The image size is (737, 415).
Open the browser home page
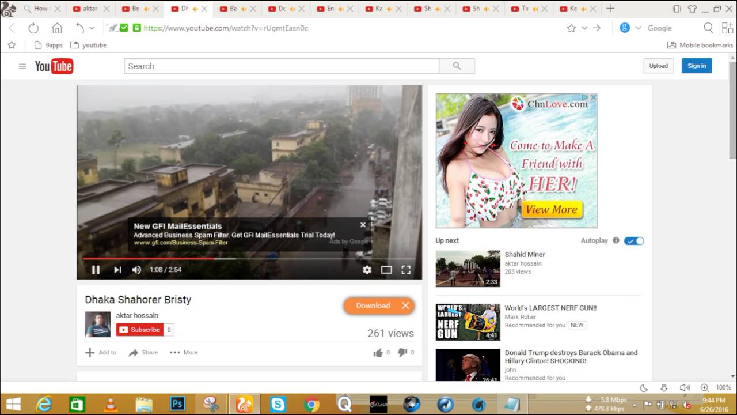point(57,28)
